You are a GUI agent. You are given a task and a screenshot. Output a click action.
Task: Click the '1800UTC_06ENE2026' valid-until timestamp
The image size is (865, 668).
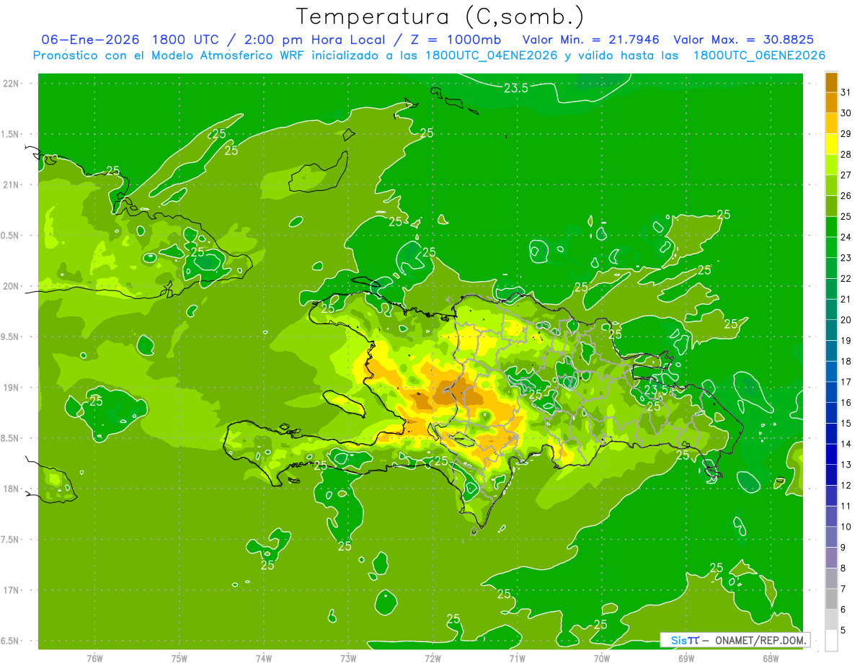(759, 55)
